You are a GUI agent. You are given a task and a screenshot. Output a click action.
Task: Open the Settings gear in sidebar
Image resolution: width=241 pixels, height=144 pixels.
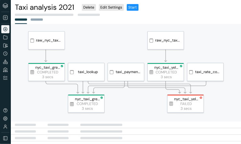pyautogui.click(x=5, y=119)
